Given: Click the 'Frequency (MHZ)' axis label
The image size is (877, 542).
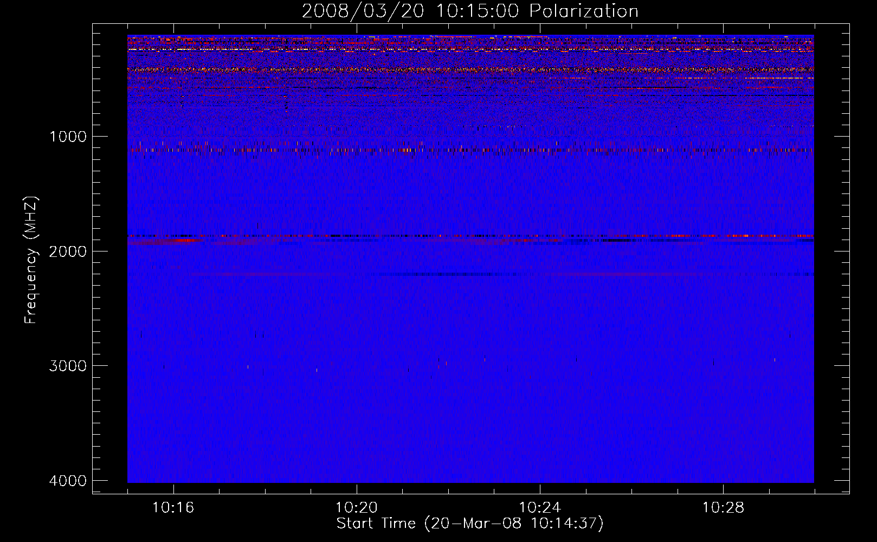Looking at the screenshot, I should (x=31, y=260).
